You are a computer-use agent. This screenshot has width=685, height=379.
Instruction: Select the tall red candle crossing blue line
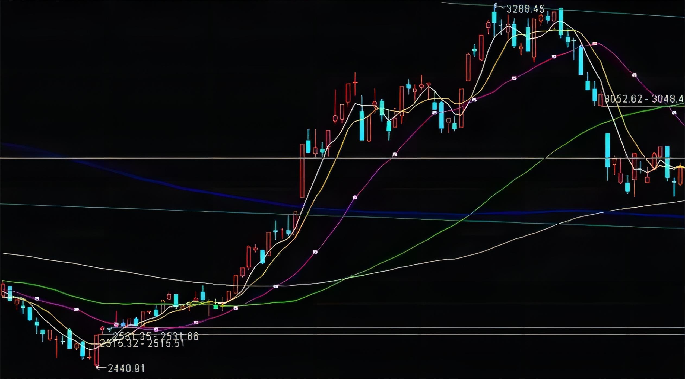(x=302, y=171)
